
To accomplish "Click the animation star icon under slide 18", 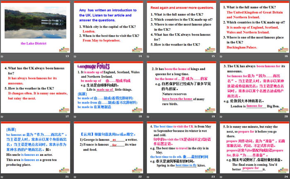I will (75, 116).
